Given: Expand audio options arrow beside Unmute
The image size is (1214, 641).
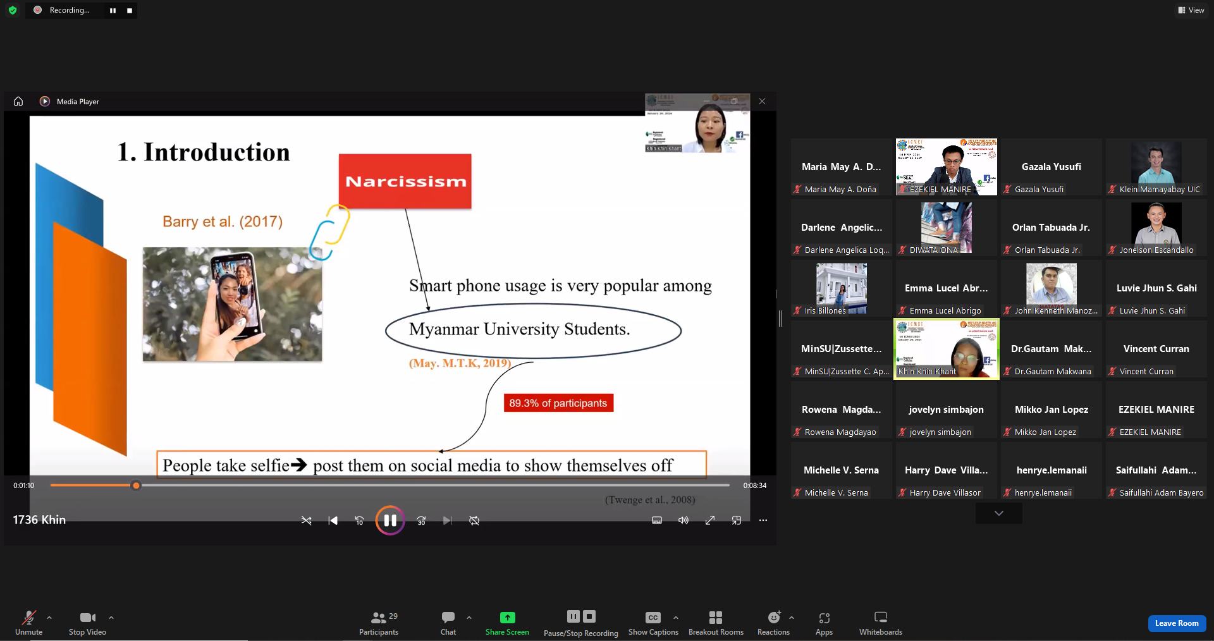Looking at the screenshot, I should pos(49,618).
